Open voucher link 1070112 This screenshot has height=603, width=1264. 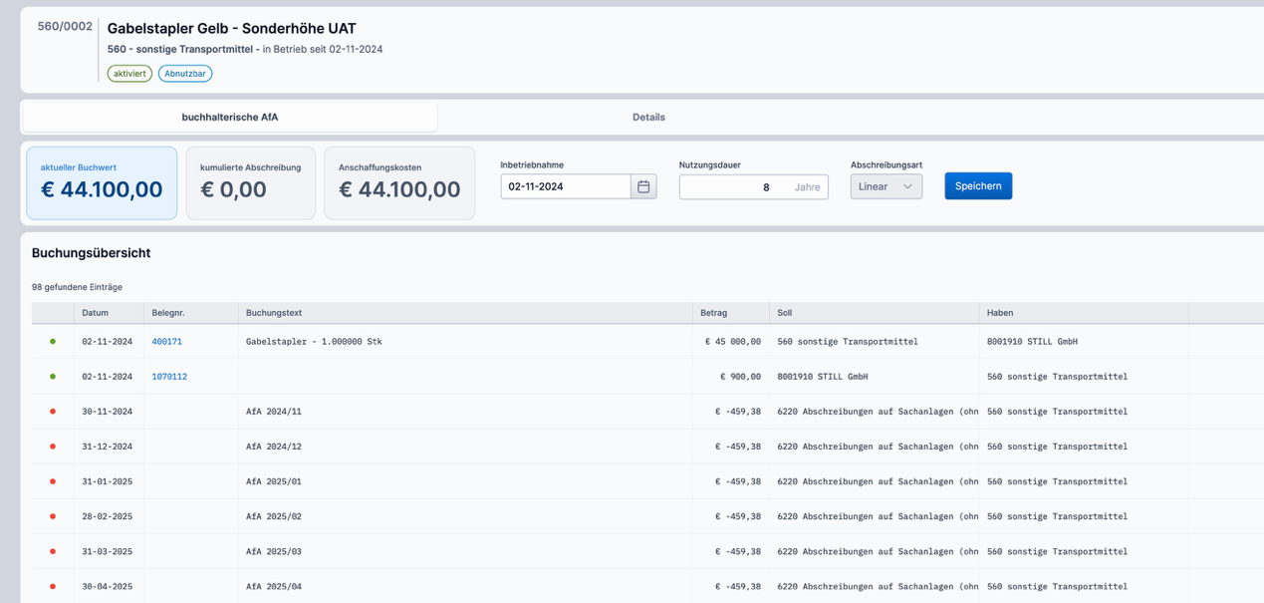(169, 377)
